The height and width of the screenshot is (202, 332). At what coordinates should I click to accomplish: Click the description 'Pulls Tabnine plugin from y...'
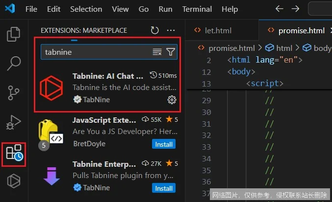(x=123, y=176)
